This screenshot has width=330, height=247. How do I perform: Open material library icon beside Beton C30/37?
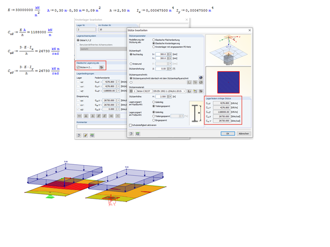point(189,91)
